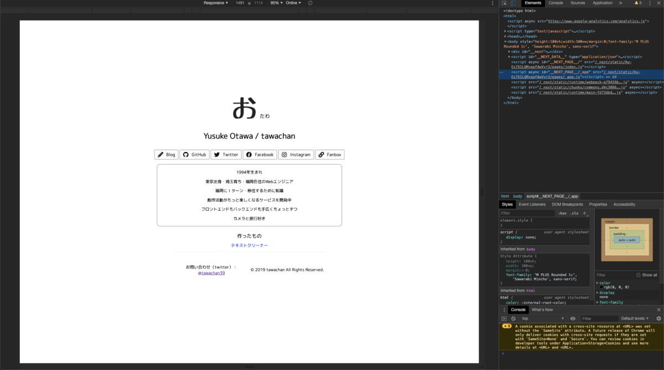Open the @tawachan39 contact link
Image resolution: width=664 pixels, height=370 pixels.
click(211, 273)
